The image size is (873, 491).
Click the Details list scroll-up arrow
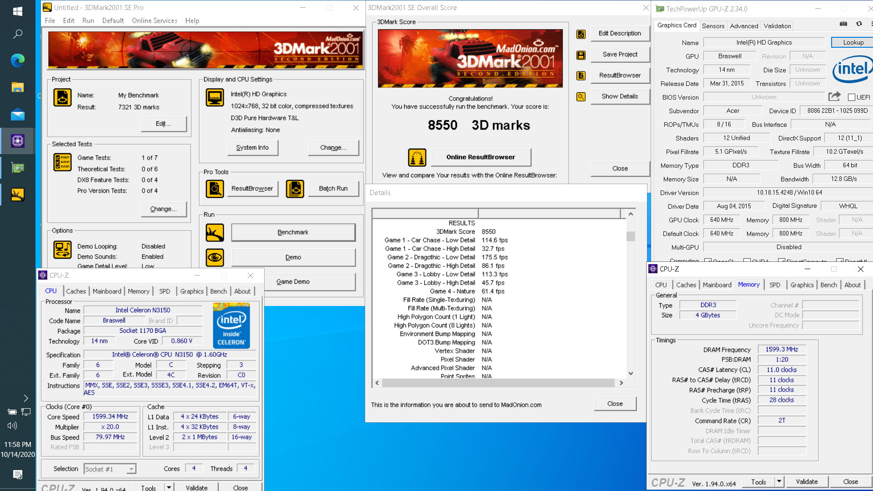(631, 214)
